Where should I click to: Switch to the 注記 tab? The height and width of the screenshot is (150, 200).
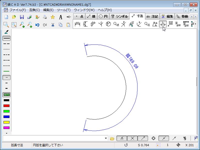click(x=152, y=16)
